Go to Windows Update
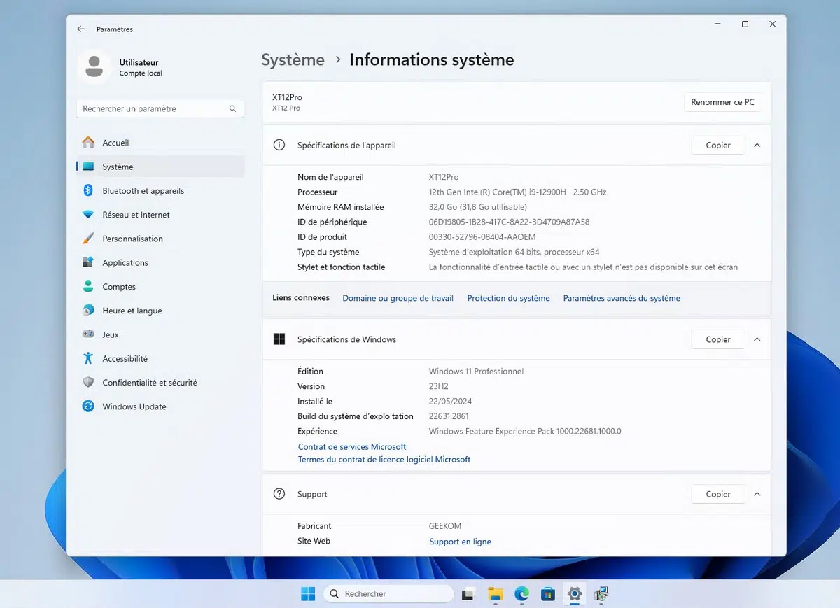 point(134,406)
